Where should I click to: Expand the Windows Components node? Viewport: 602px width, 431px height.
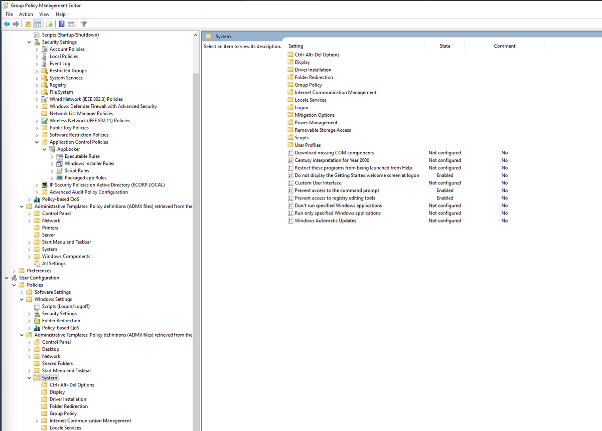point(29,257)
